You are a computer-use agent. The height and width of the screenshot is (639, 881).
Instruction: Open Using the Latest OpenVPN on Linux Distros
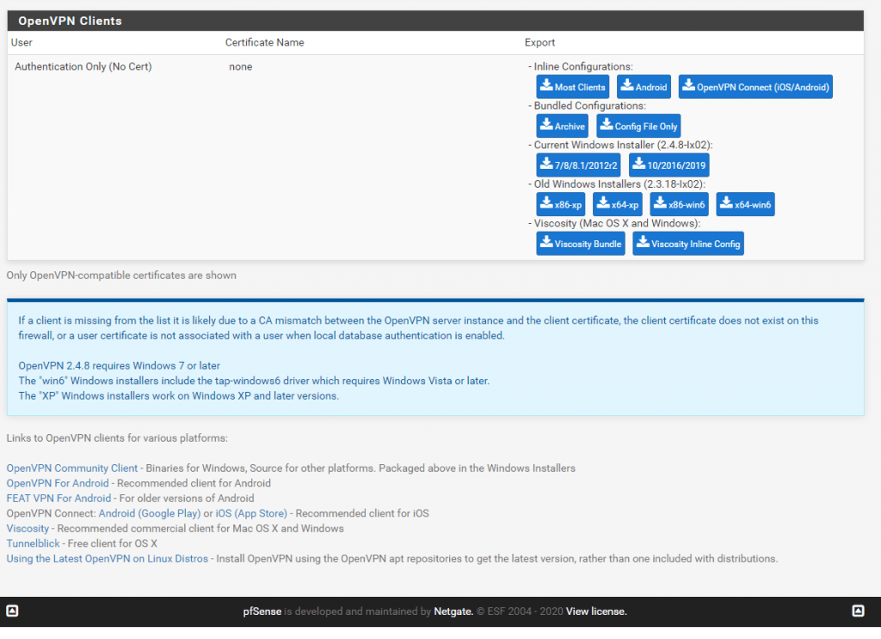click(x=108, y=559)
